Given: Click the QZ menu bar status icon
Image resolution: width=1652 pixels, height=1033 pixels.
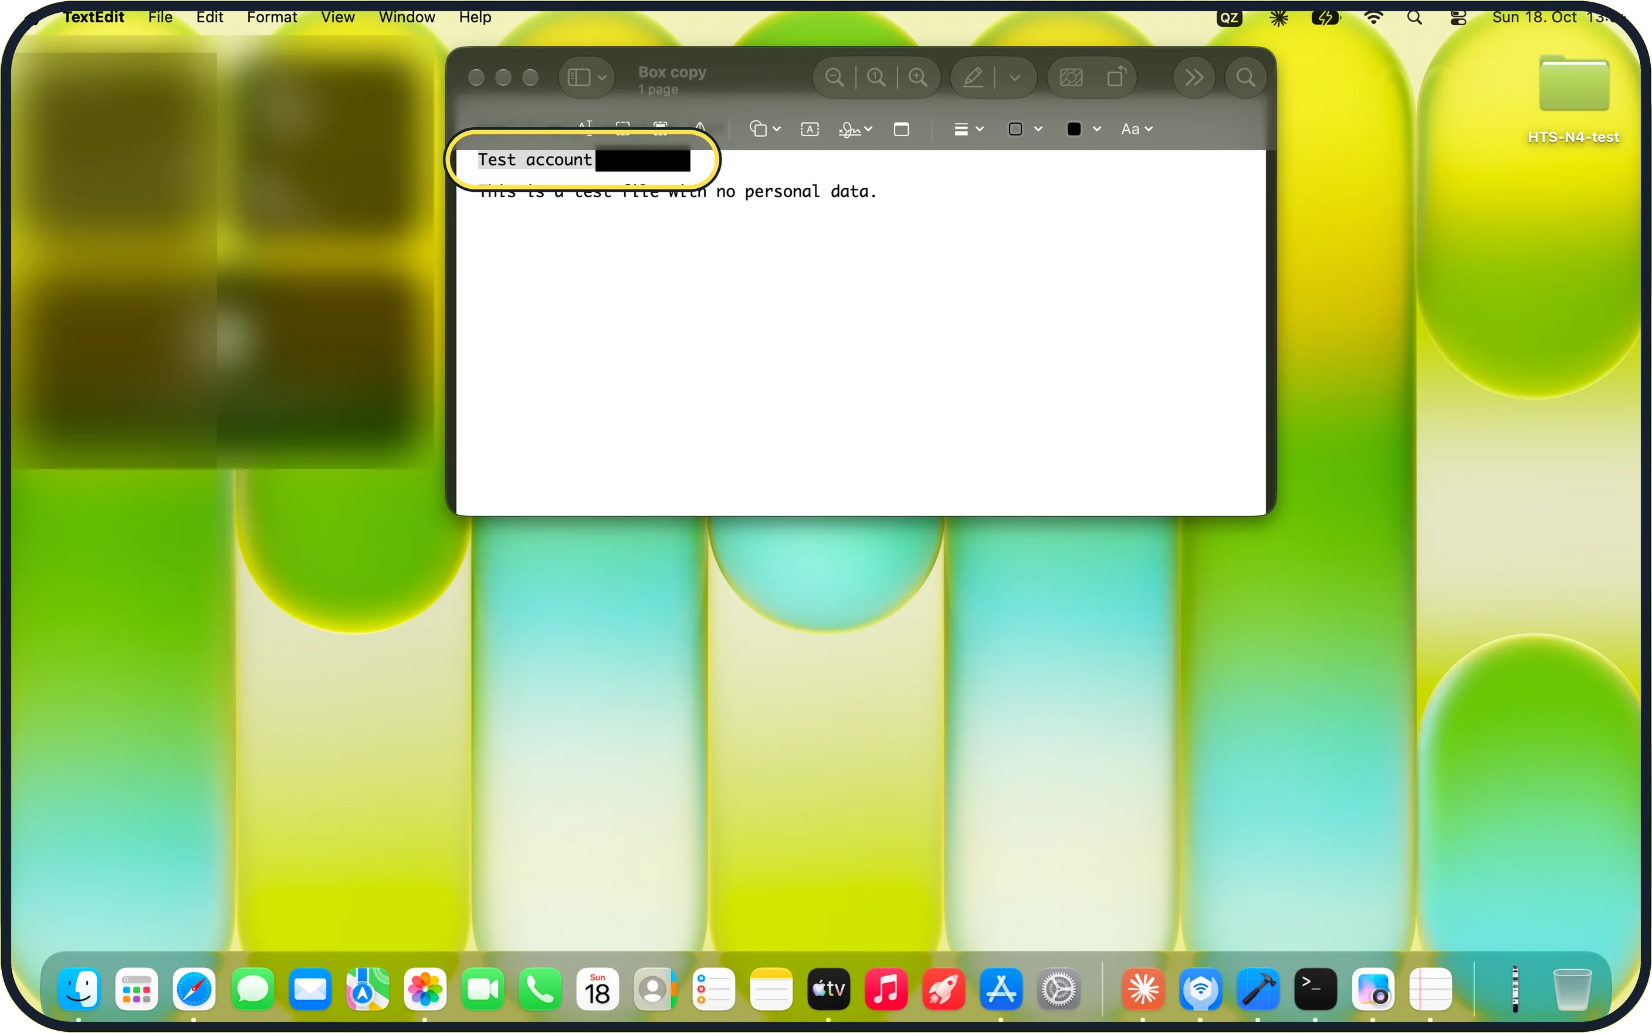Looking at the screenshot, I should (x=1229, y=18).
